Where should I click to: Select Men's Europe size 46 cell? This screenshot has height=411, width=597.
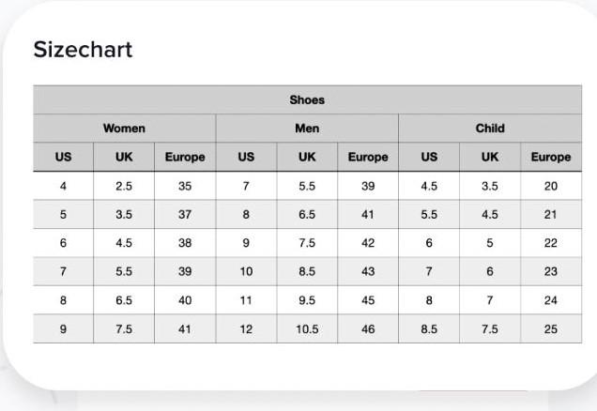(368, 329)
